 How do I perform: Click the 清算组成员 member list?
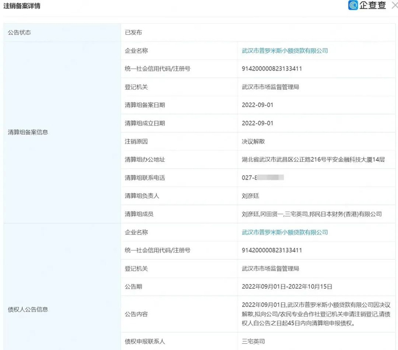click(x=311, y=214)
